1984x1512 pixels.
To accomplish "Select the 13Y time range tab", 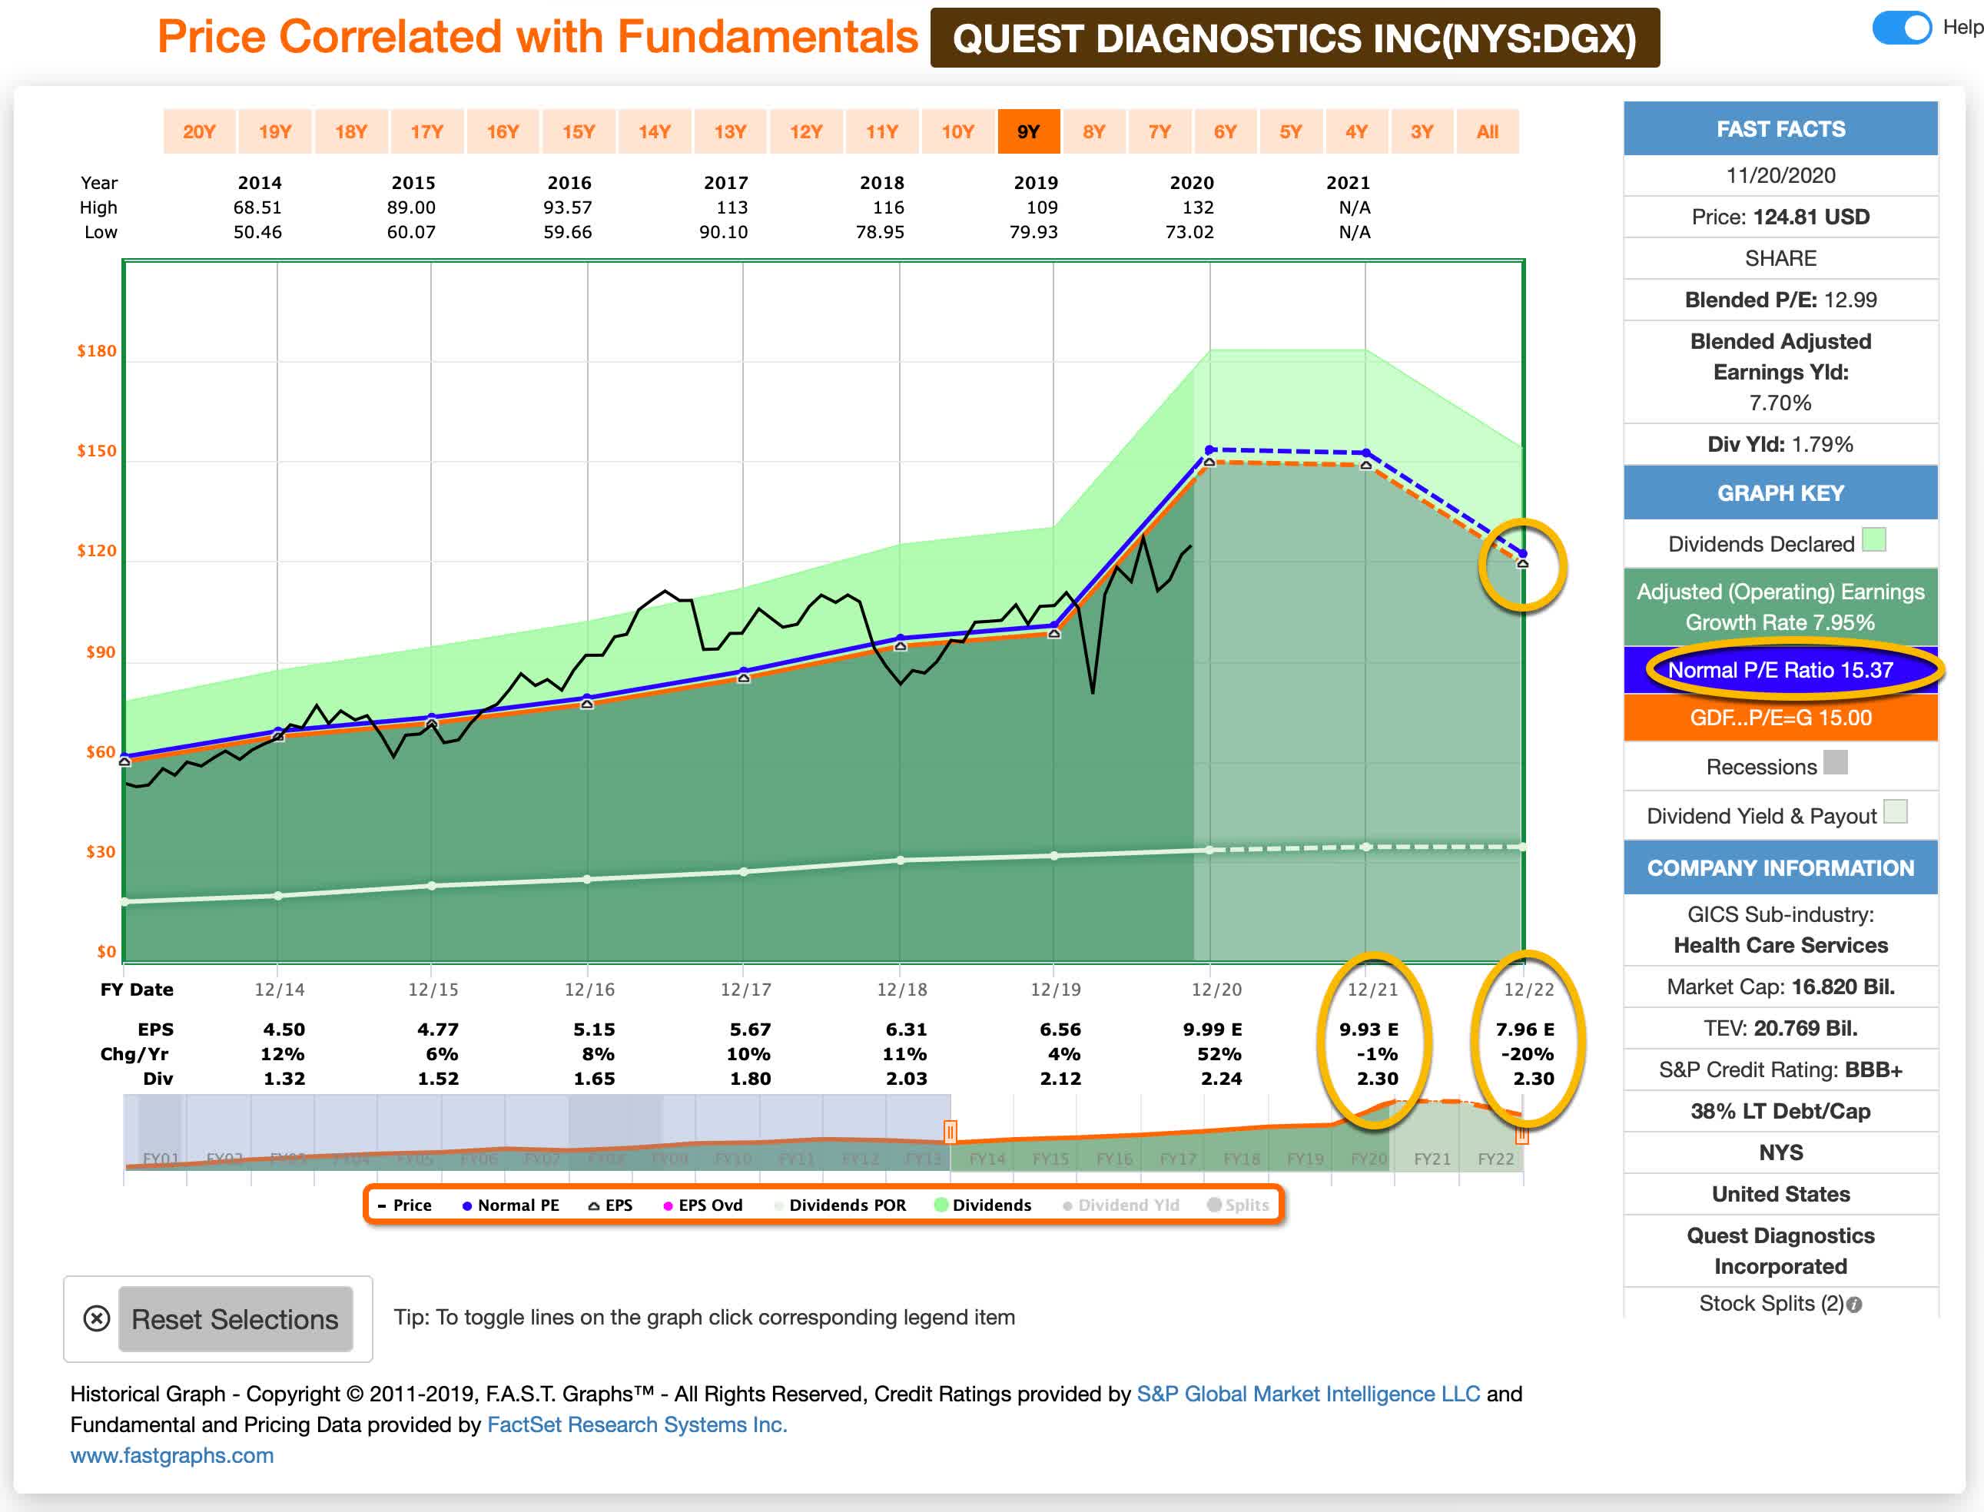I will pyautogui.click(x=730, y=132).
